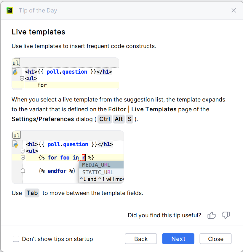This screenshot has width=243, height=252.
Task: Select STATIC_URL from the completion popup
Action: point(98,172)
